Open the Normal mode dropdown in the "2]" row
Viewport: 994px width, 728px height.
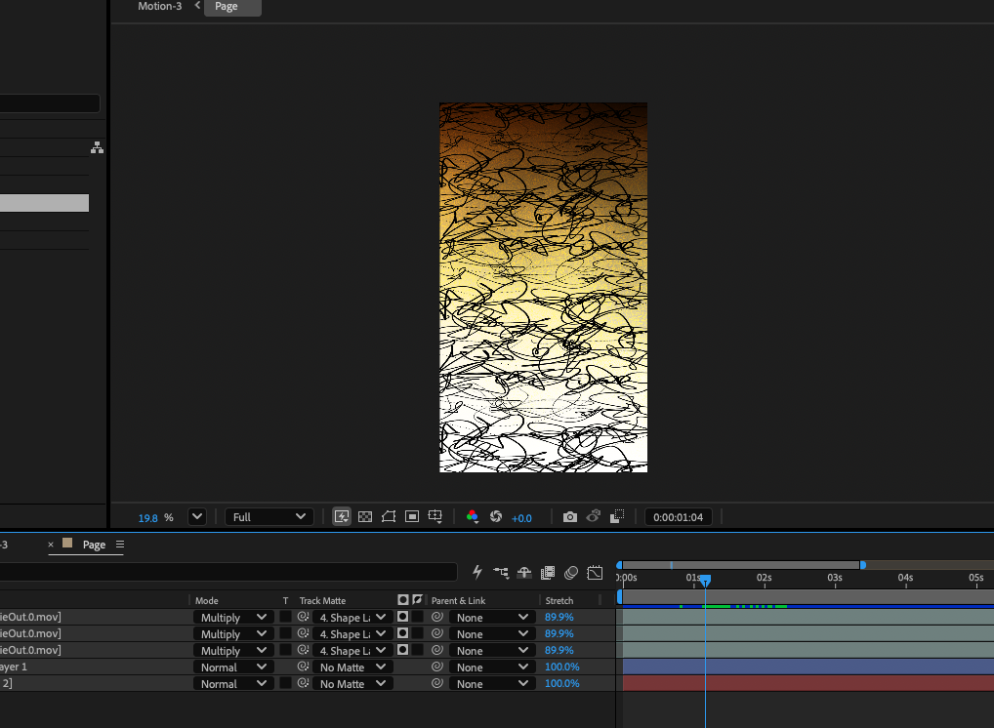pos(232,684)
